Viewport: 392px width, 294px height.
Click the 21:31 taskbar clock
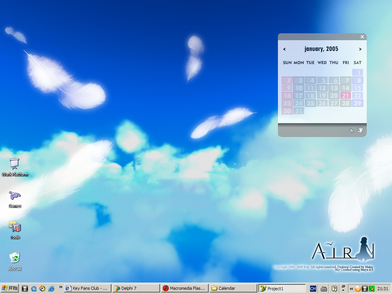(x=382, y=289)
